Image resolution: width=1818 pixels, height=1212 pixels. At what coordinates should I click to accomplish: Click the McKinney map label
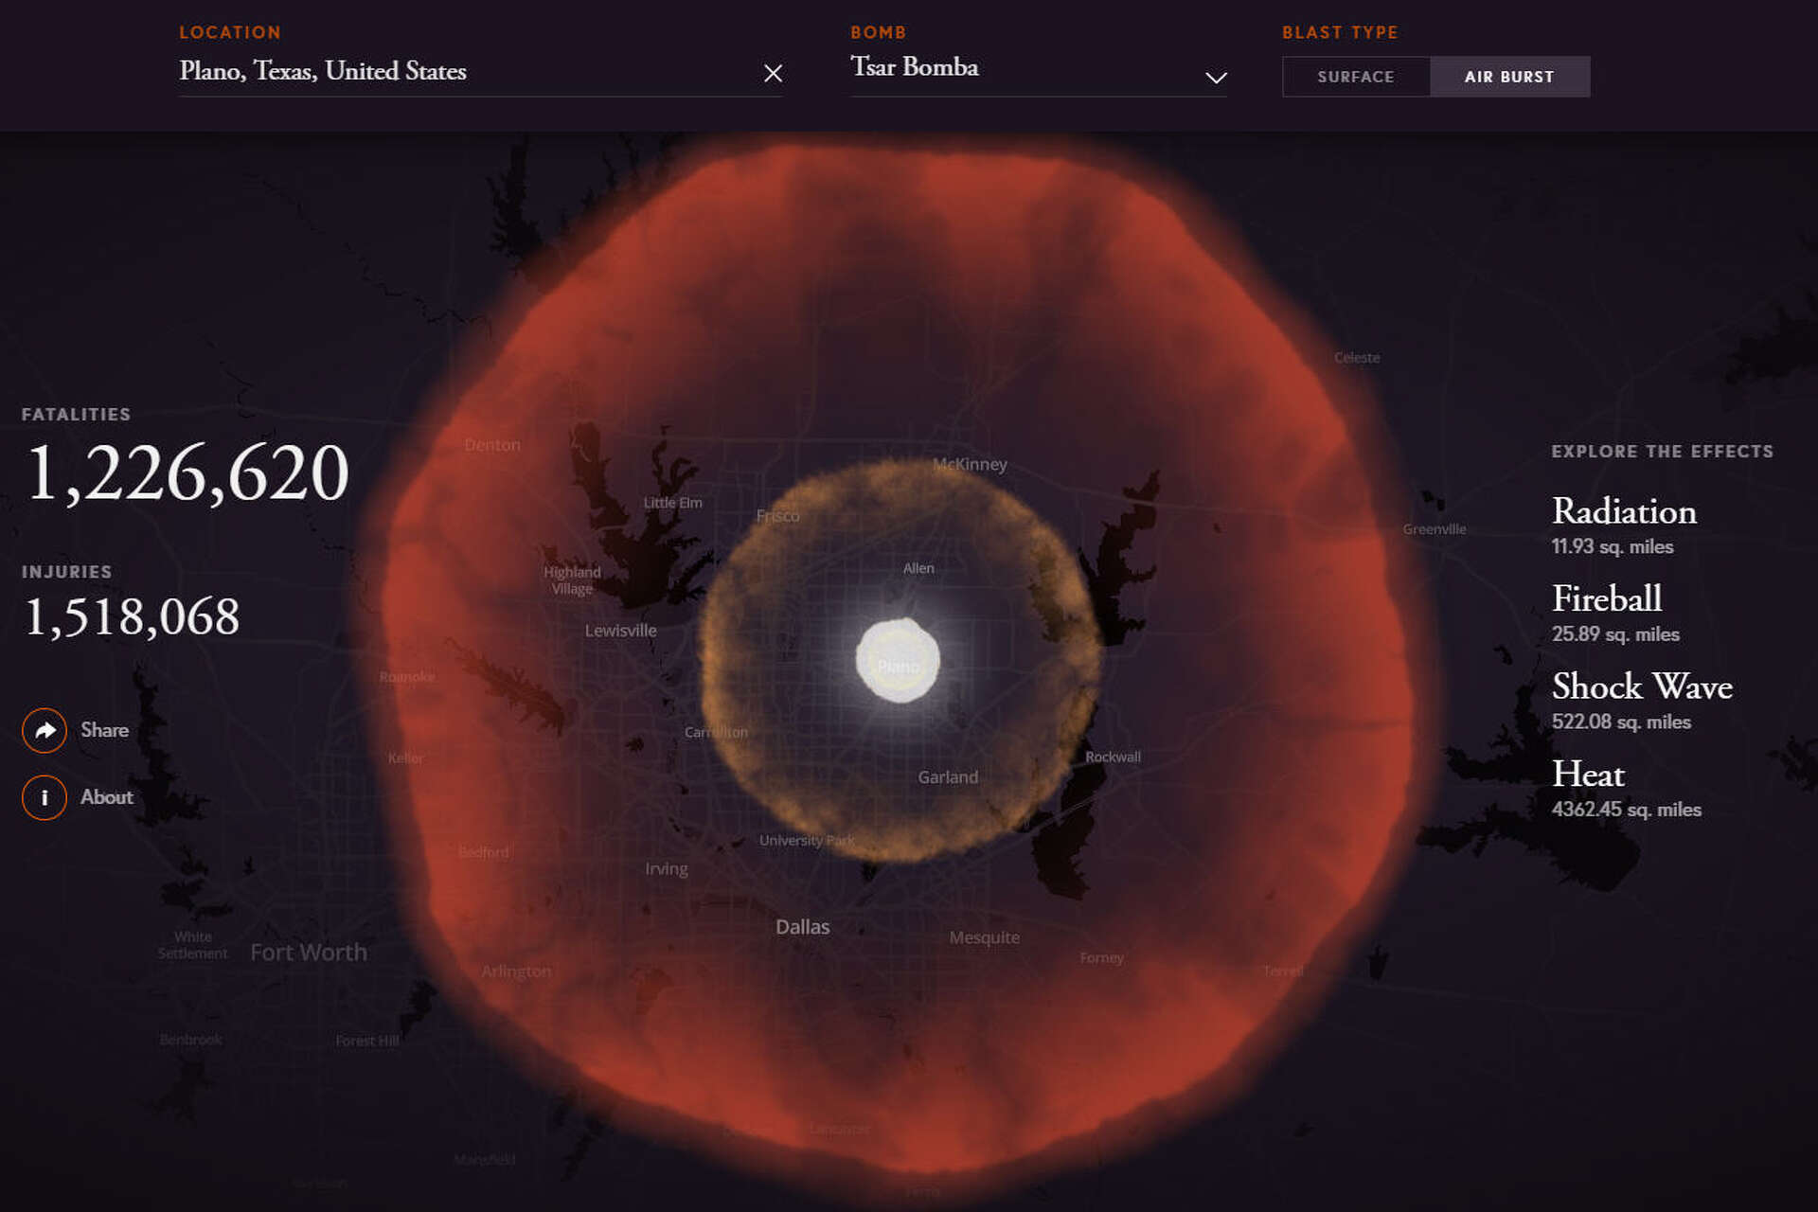pos(970,464)
